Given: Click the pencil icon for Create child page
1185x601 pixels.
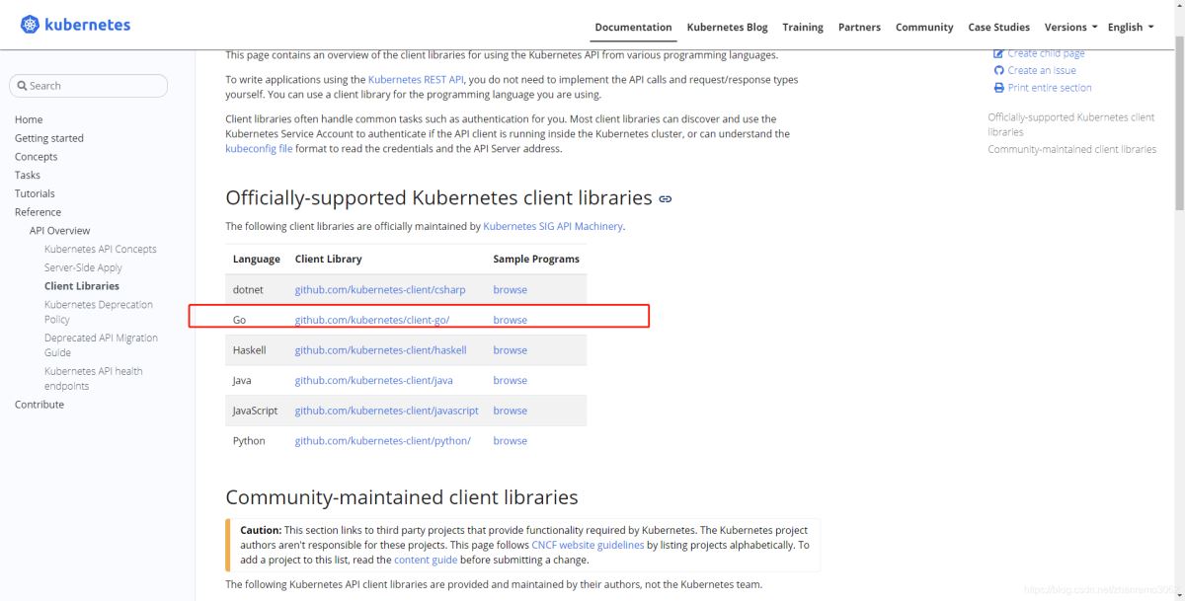Looking at the screenshot, I should pyautogui.click(x=1000, y=53).
